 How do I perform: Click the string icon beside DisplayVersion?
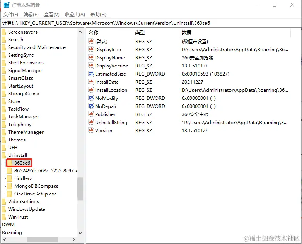point(91,66)
